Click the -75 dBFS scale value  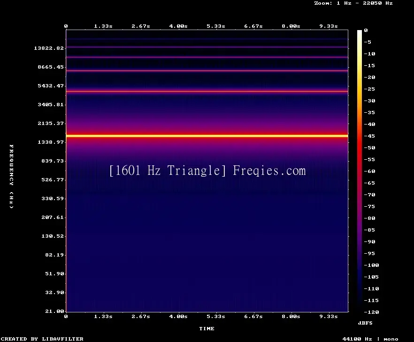tap(369, 206)
